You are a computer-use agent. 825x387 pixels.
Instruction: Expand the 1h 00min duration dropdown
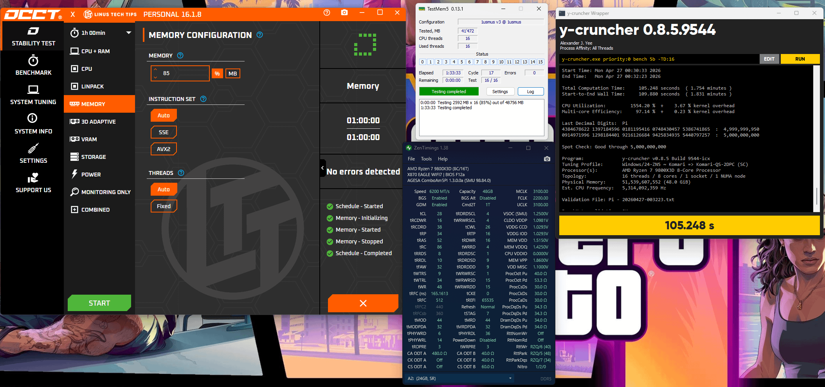coord(128,33)
